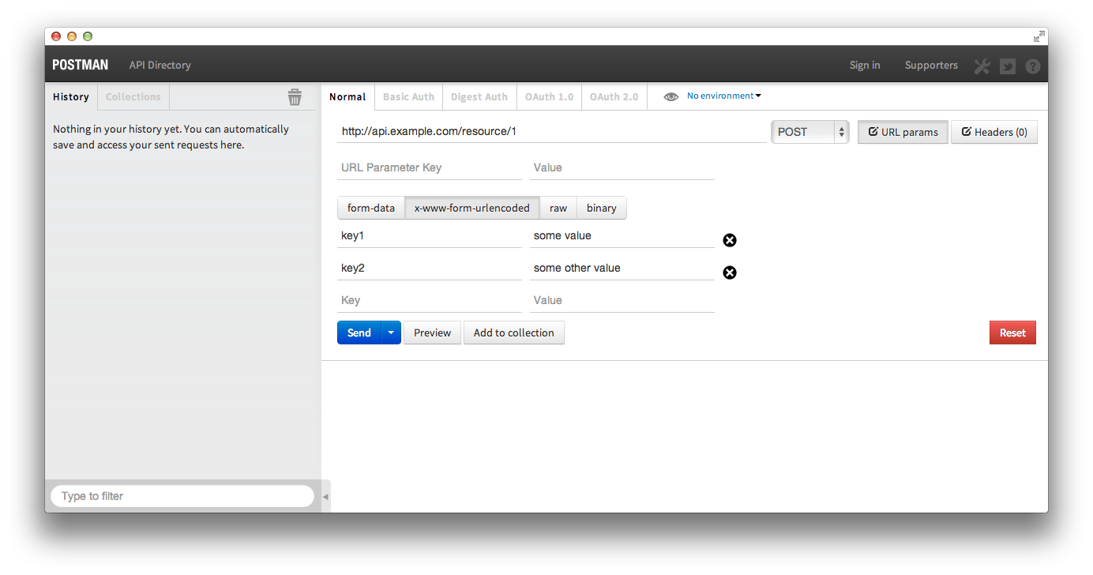
Task: Toggle the Headers (0) editor
Action: (x=994, y=132)
